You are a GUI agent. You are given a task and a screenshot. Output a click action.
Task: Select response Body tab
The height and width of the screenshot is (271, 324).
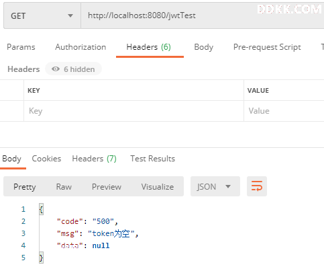[11, 159]
